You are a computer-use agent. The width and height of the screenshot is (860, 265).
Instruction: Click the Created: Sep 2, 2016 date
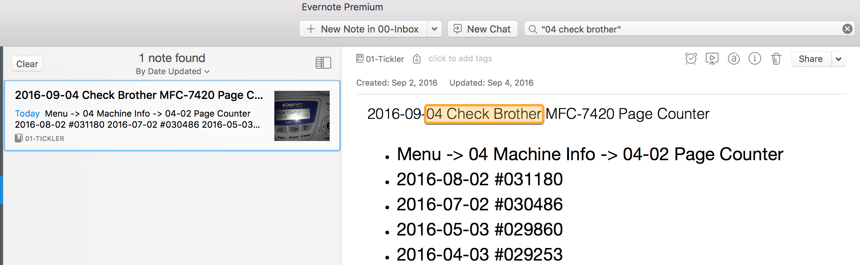pyautogui.click(x=397, y=83)
